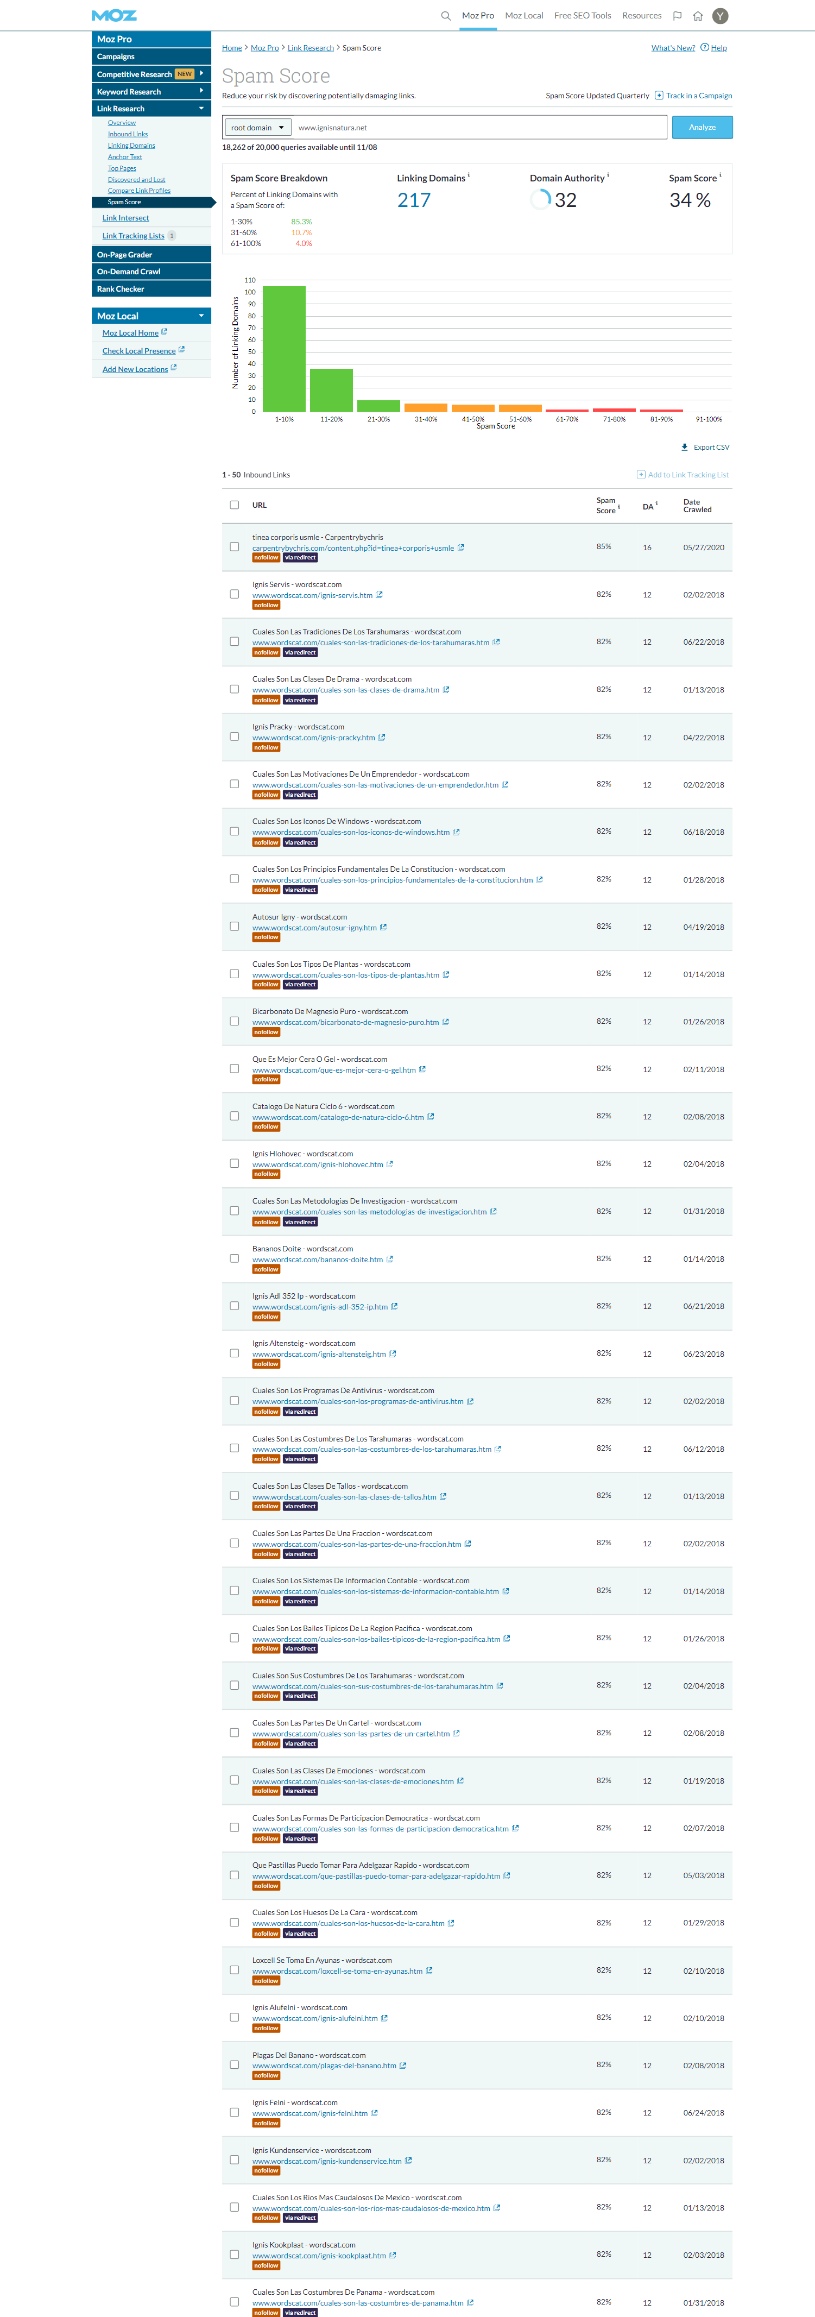Open external icon beside ignis-hlohovec.htm URL
This screenshot has width=815, height=2317.
[x=389, y=1164]
